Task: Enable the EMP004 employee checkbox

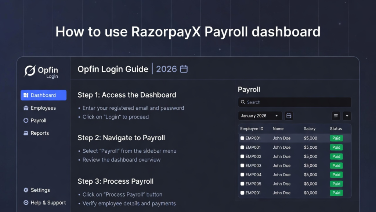Action: [242, 175]
